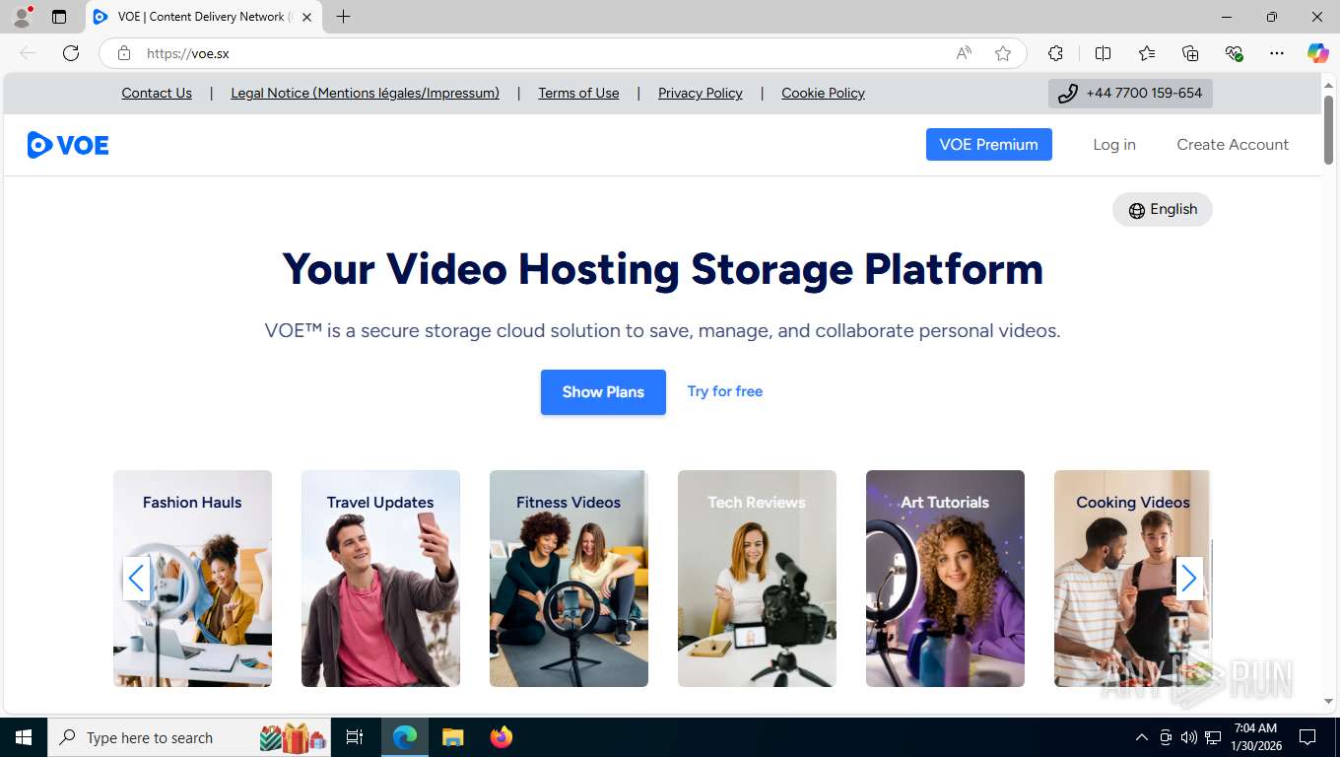Open the Windows notification center

(x=1307, y=737)
